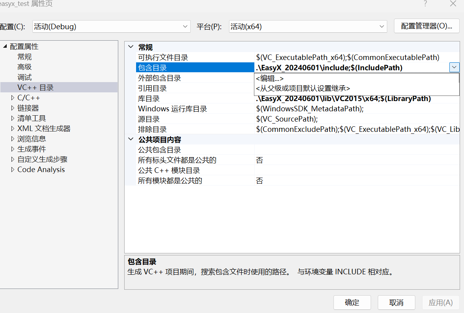Expand the Code Analysis tree node
Viewport: 464px width, 313px height.
13,169
